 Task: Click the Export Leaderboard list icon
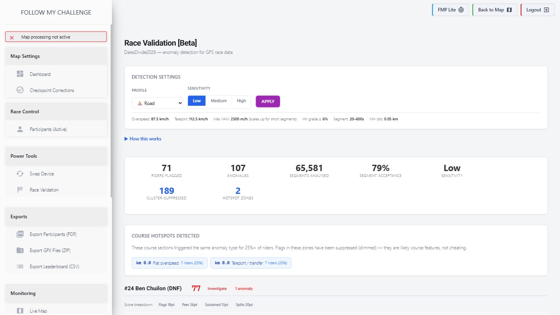[x=20, y=266]
